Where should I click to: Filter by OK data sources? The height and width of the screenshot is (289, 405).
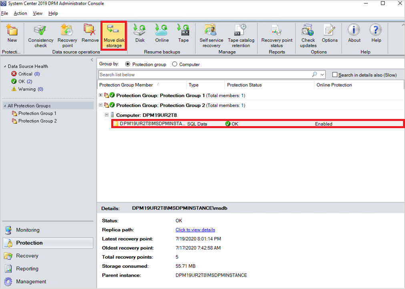point(22,81)
